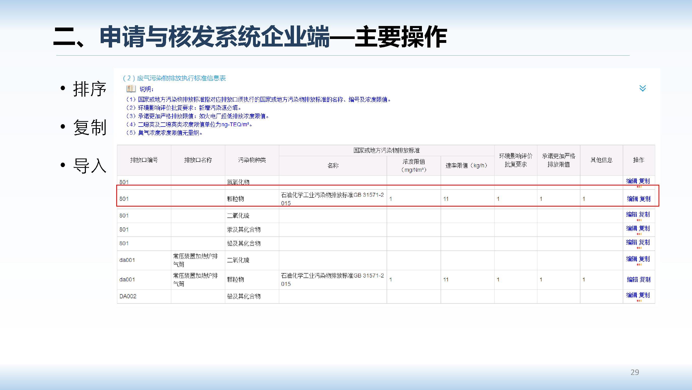
Task: Click the 污染物种类 column header
Action: (x=252, y=160)
